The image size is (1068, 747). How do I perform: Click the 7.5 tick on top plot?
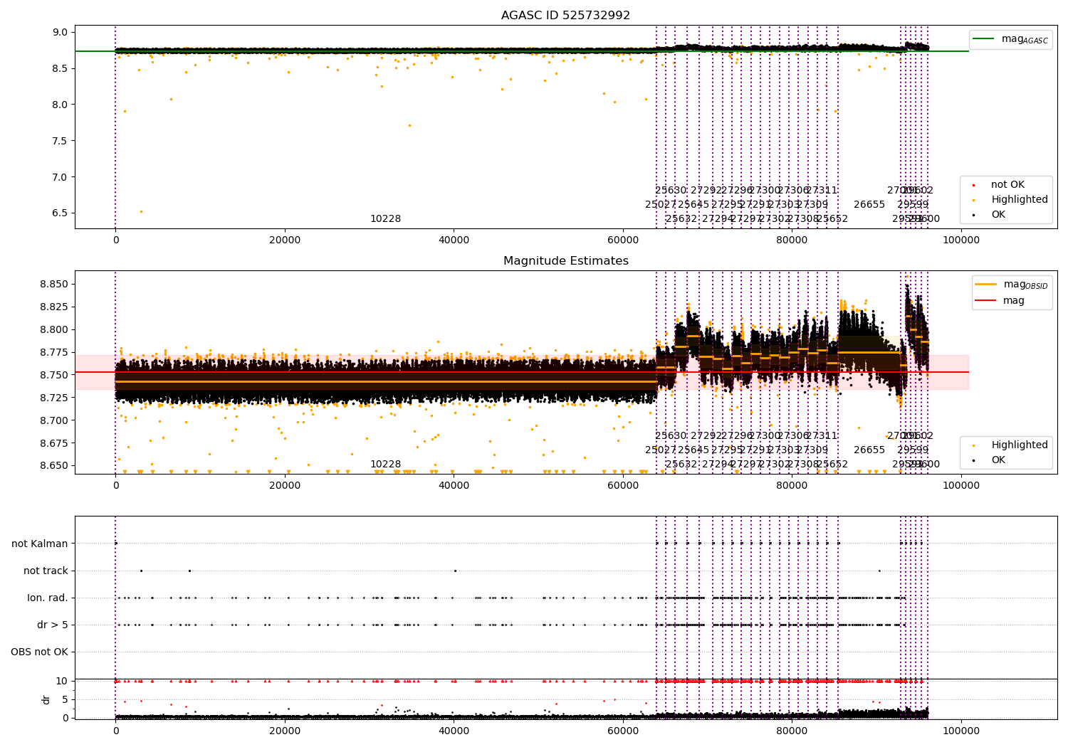60,141
